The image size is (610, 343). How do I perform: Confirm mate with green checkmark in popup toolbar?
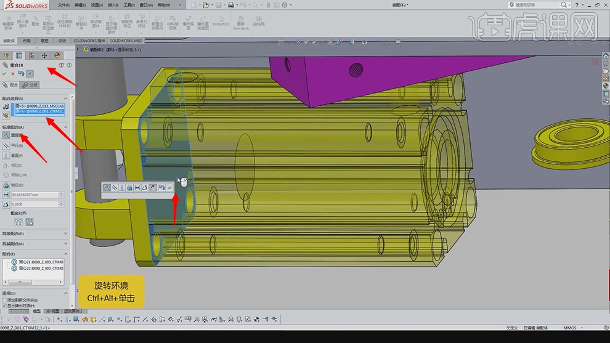pyautogui.click(x=169, y=187)
